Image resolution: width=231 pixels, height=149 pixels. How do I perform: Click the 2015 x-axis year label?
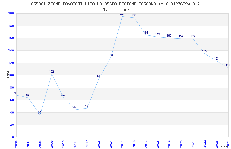point(122,144)
